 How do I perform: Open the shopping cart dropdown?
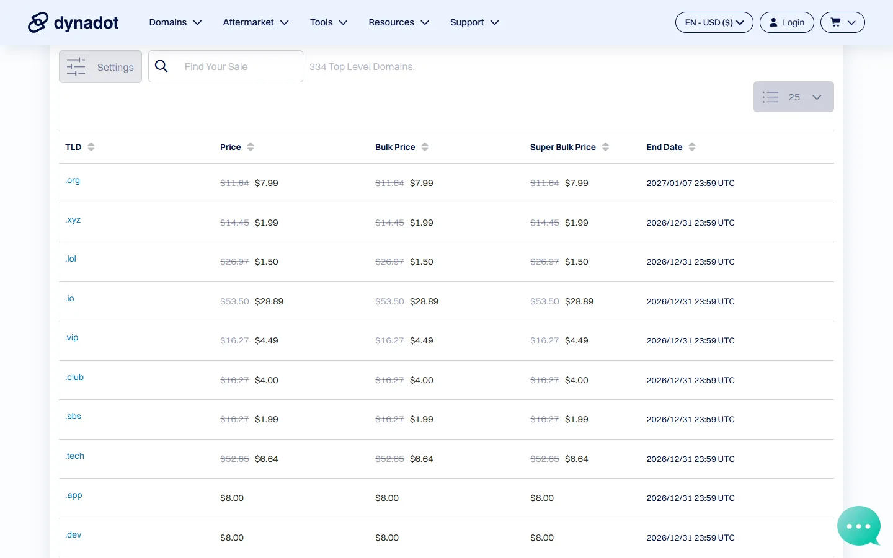coord(842,22)
